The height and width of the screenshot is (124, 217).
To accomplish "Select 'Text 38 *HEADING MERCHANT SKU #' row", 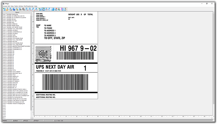I will coord(16,73).
